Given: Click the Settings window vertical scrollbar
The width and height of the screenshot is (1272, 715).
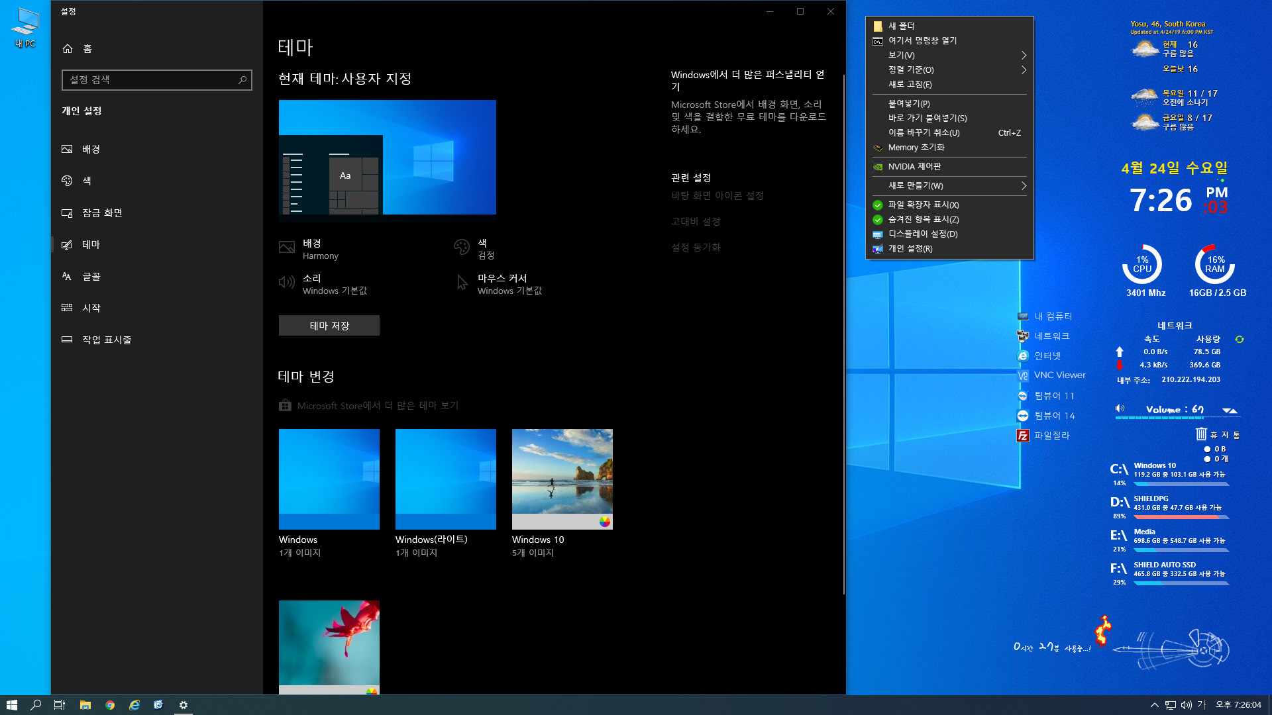Looking at the screenshot, I should coord(843,334).
